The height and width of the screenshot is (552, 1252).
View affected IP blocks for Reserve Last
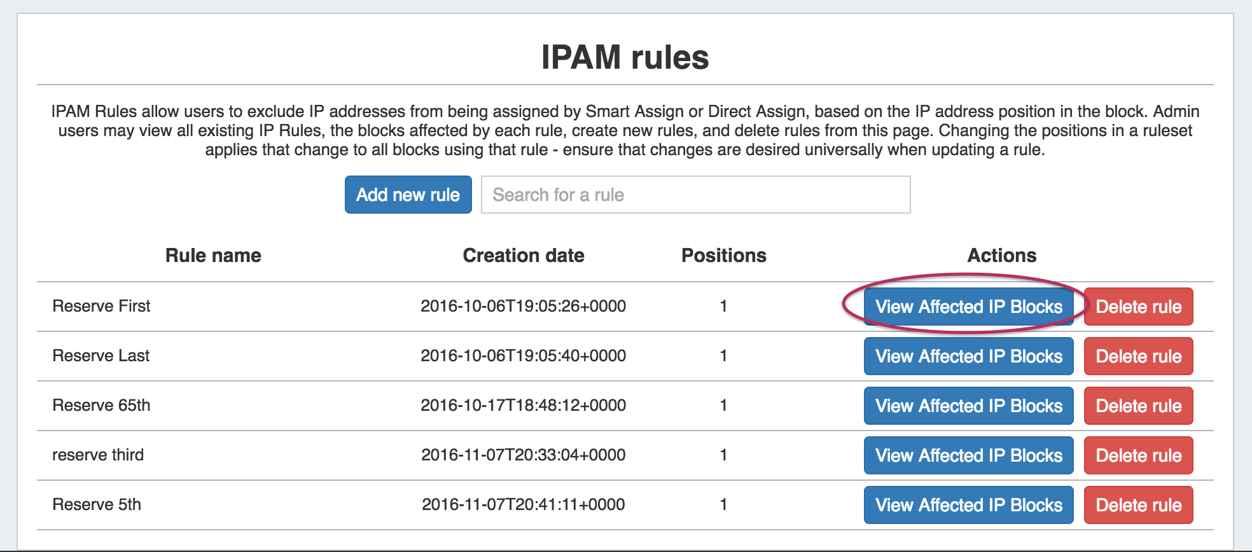tap(968, 356)
